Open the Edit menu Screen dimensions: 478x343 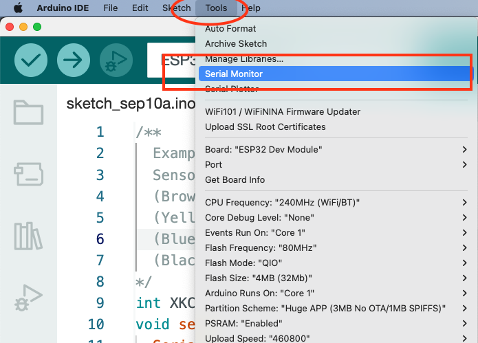click(140, 8)
